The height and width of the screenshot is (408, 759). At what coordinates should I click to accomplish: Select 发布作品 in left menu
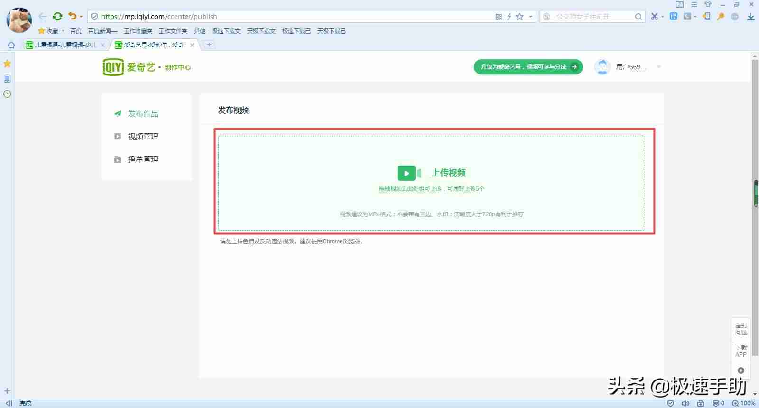pos(143,113)
